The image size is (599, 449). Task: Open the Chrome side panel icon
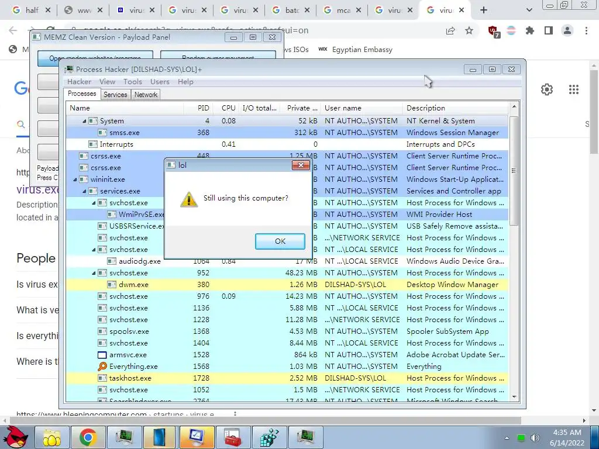(549, 30)
